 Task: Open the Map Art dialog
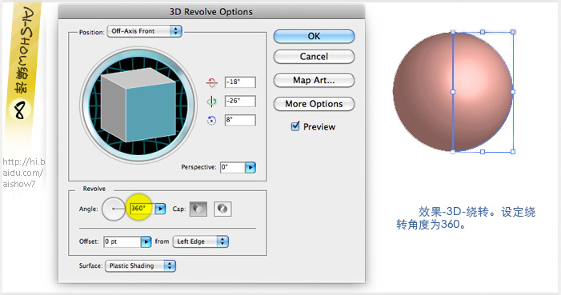tap(314, 80)
